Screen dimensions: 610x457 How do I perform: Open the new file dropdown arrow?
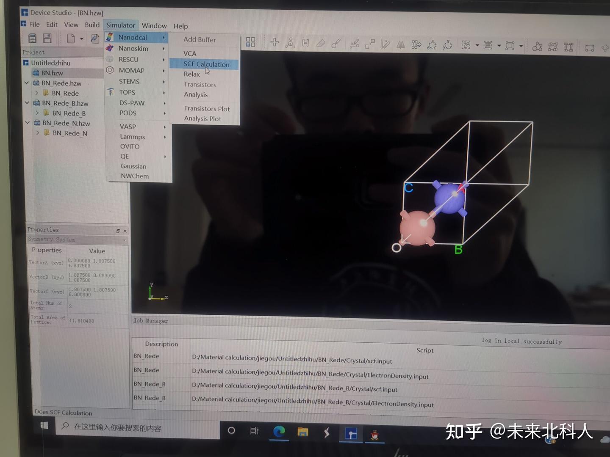pos(81,39)
